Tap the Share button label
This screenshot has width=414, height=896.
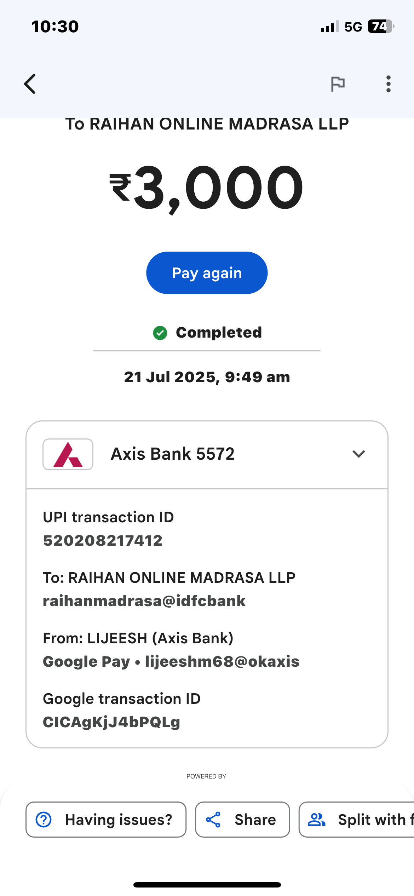coord(255,820)
